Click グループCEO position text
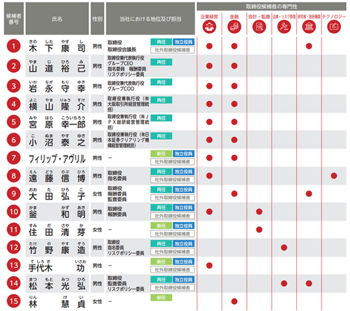This screenshot has height=311, width=350. coord(120,64)
